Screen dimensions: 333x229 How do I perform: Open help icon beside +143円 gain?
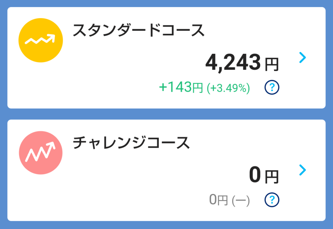(x=272, y=87)
